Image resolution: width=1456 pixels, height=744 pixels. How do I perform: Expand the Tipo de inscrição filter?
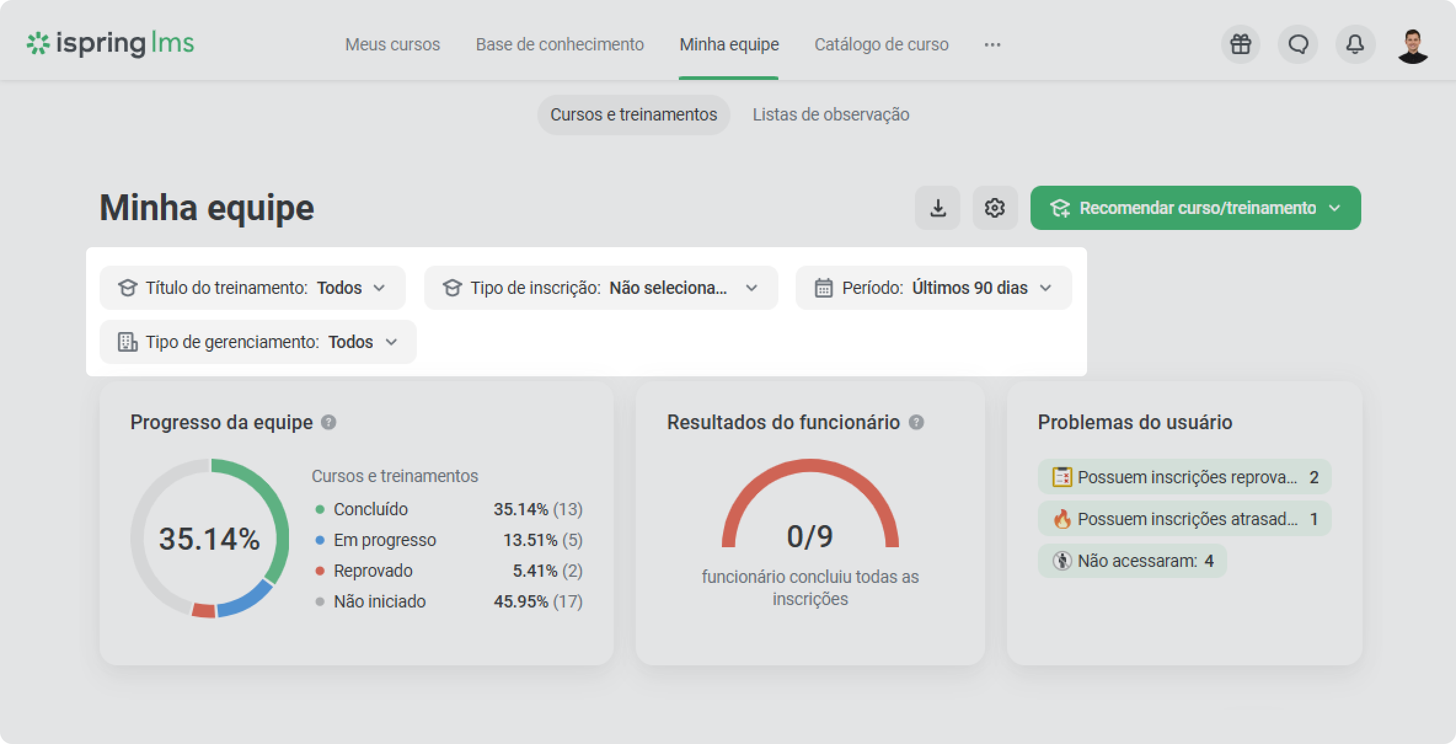tap(601, 288)
